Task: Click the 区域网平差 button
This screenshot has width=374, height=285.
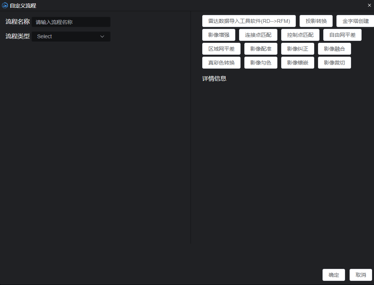Action: [221, 49]
